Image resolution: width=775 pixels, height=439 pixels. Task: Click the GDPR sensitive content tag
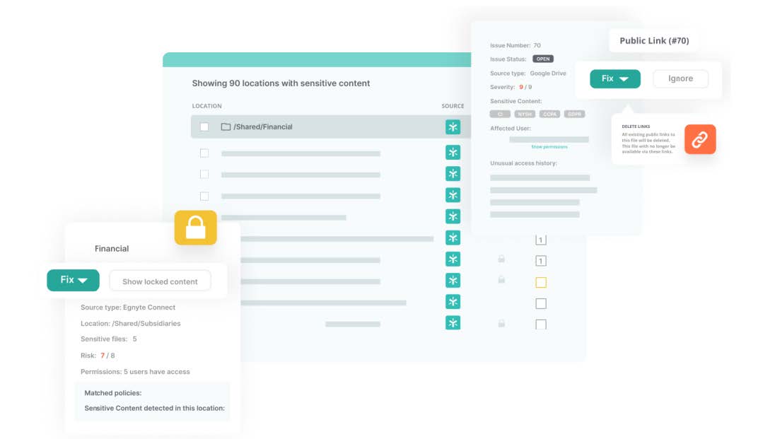pyautogui.click(x=574, y=114)
